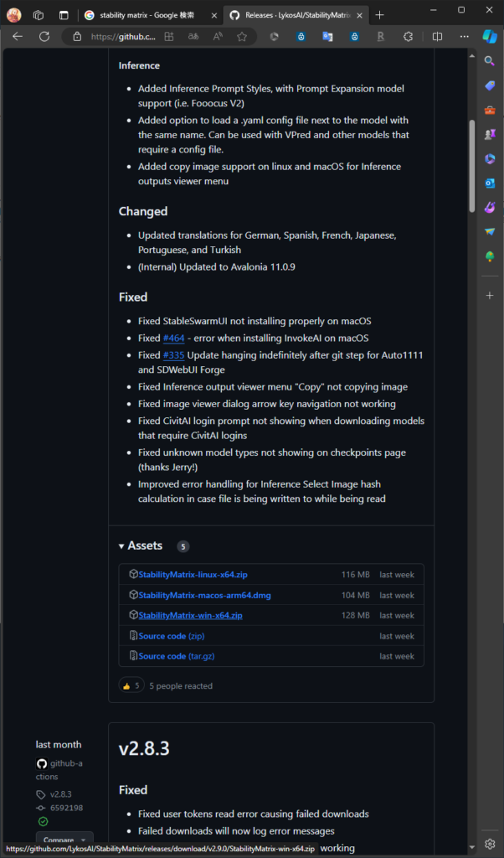
Task: Open commit 6592198 link
Action: [67, 808]
